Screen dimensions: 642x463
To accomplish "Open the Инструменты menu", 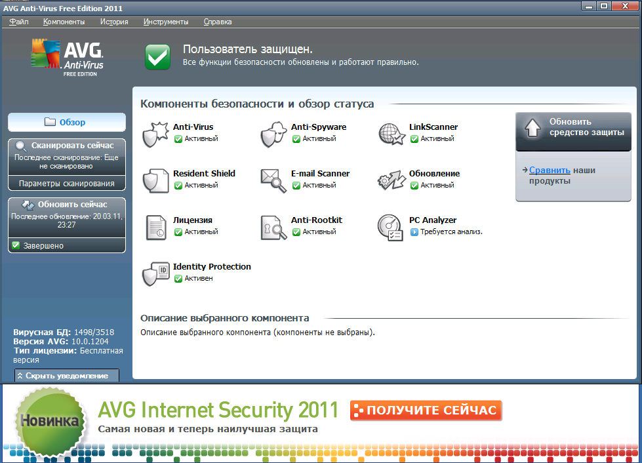I will [166, 22].
